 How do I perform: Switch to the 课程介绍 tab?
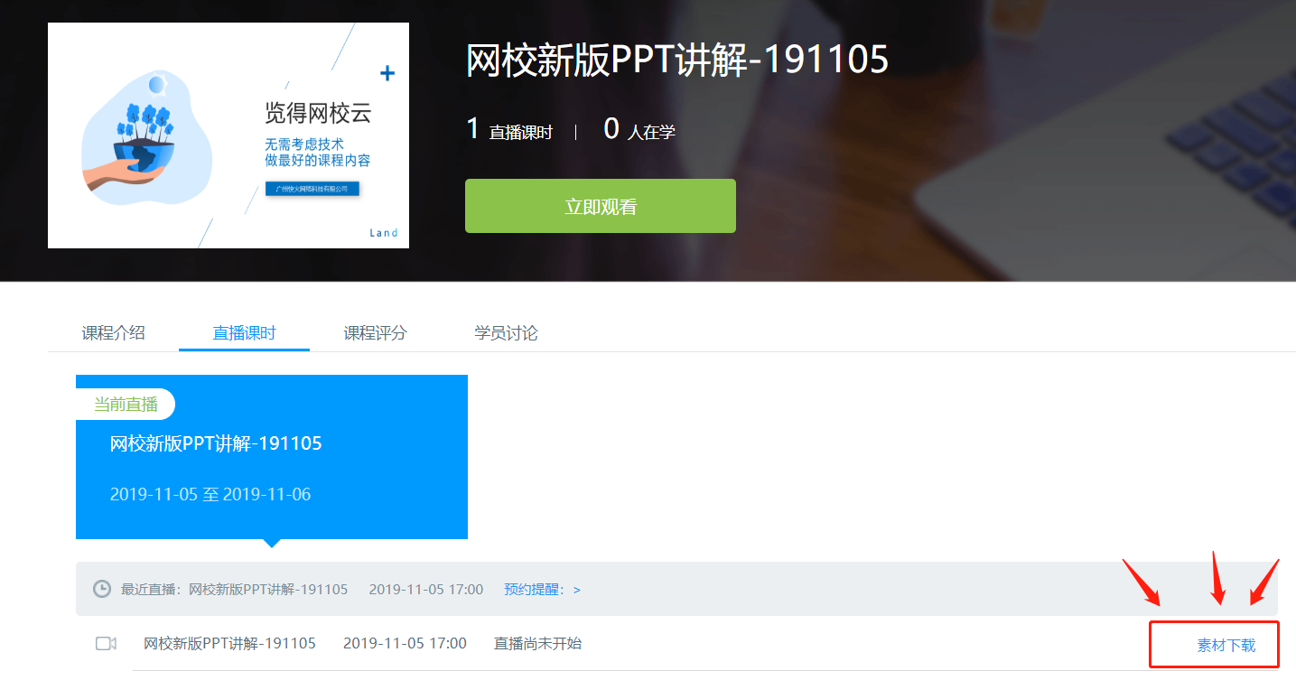point(113,332)
